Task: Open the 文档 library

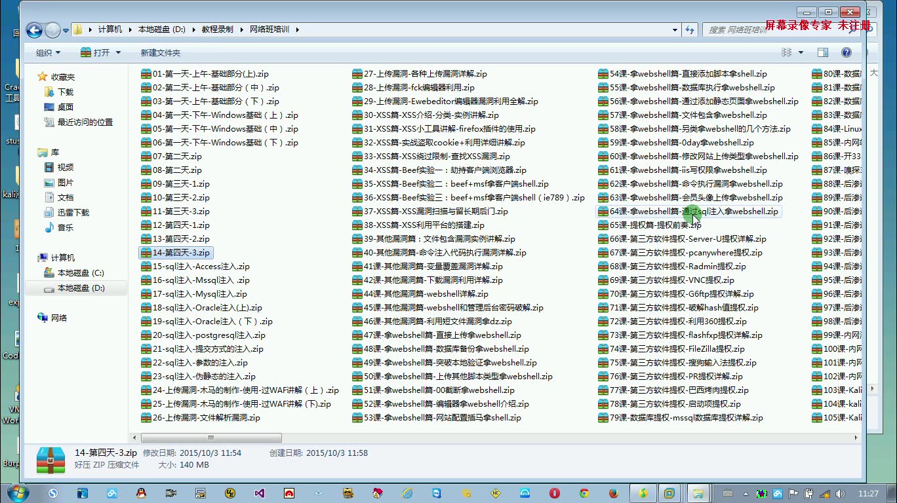Action: (x=66, y=198)
